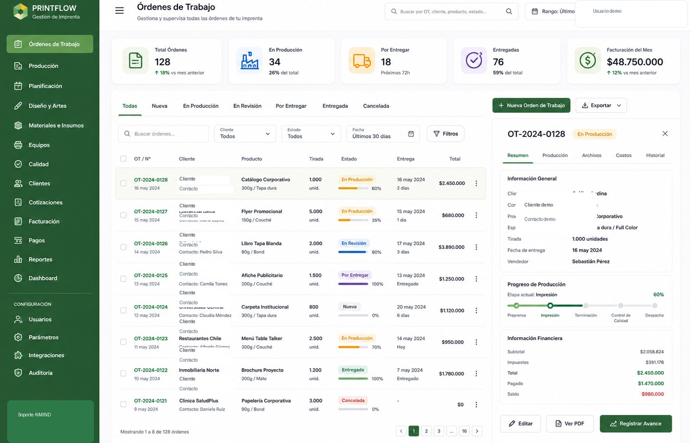Open actions menu for OT-2024-0127 row
Screen dimensions: 690x443
pos(476,215)
